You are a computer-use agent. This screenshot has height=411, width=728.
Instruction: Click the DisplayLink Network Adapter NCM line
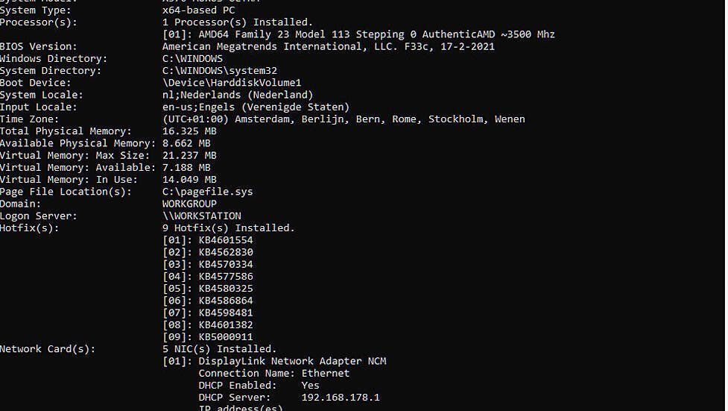coord(291,361)
